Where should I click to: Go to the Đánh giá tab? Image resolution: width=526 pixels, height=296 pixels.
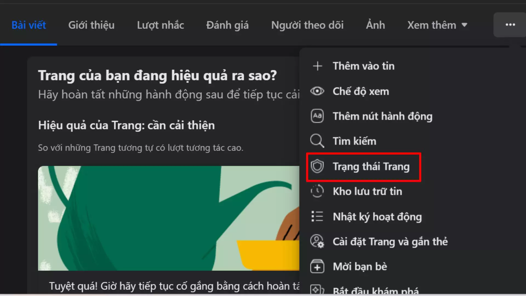pyautogui.click(x=227, y=25)
